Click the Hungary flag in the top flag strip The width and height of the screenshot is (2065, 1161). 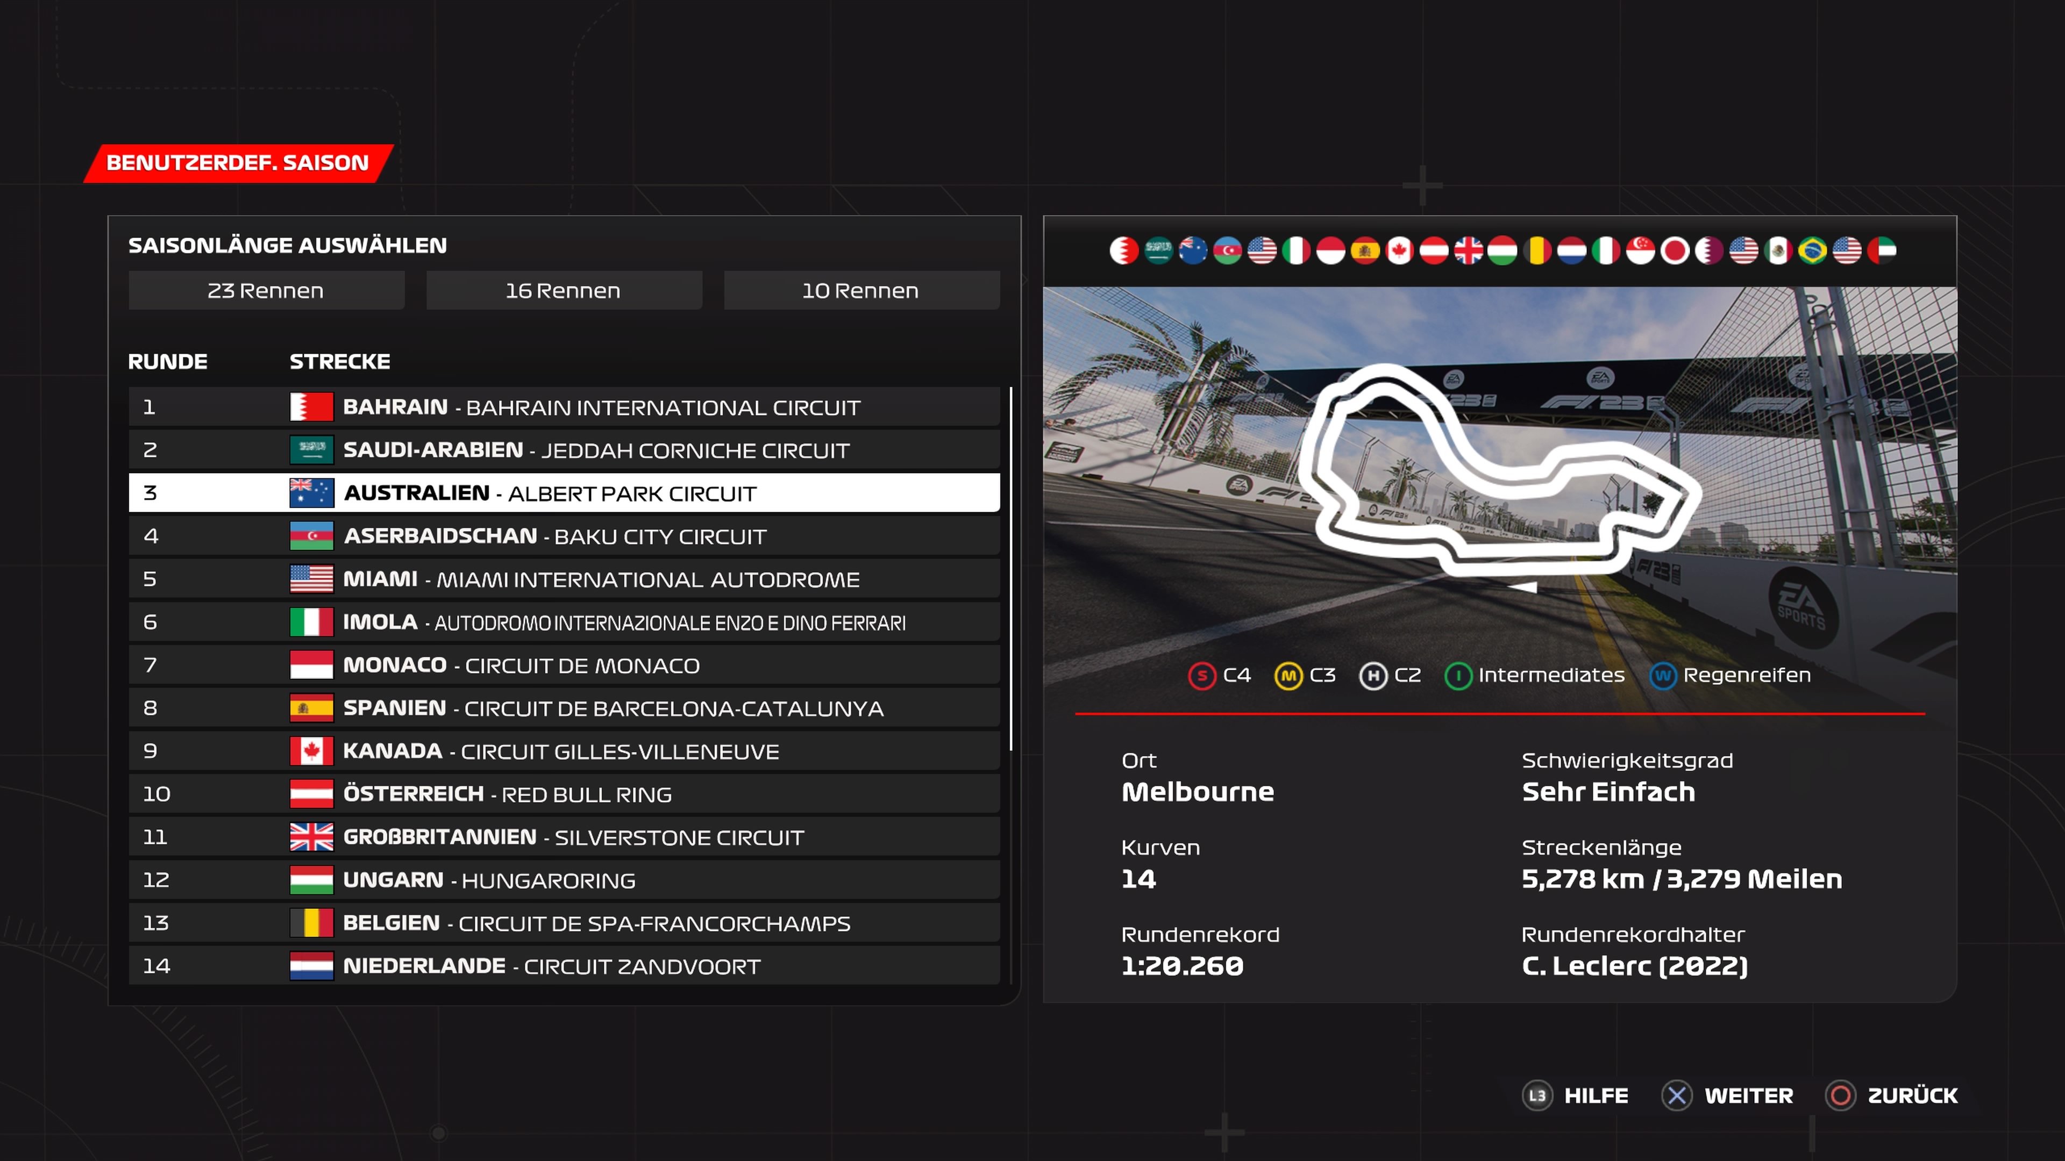[1503, 251]
